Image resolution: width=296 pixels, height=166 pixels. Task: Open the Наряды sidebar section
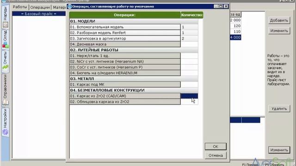(x=5, y=17)
